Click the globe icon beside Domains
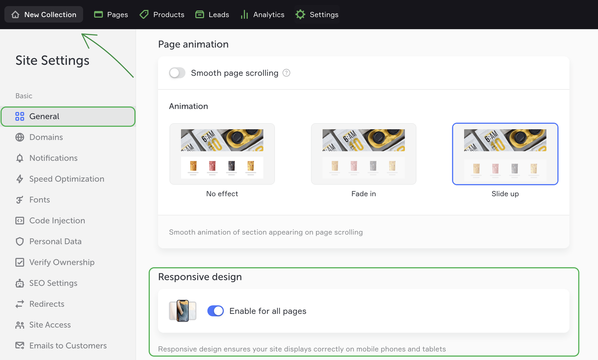This screenshot has width=598, height=360. point(20,137)
